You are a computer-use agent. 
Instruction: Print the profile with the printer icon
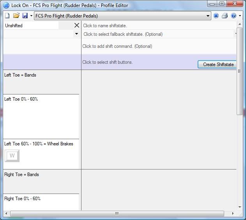pos(225,16)
